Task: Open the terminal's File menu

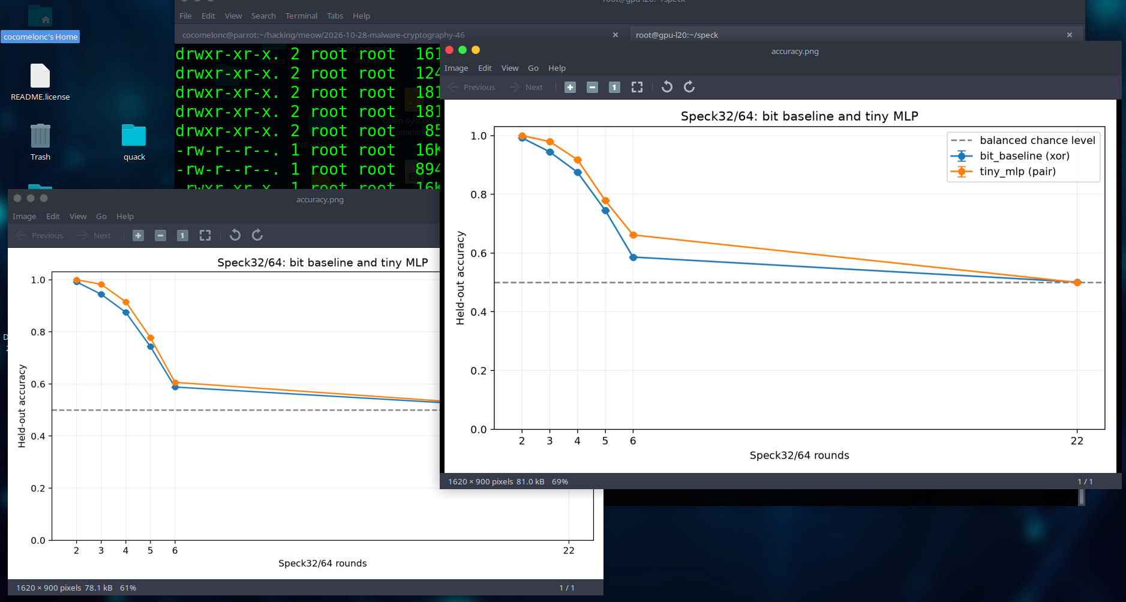Action: click(x=185, y=16)
